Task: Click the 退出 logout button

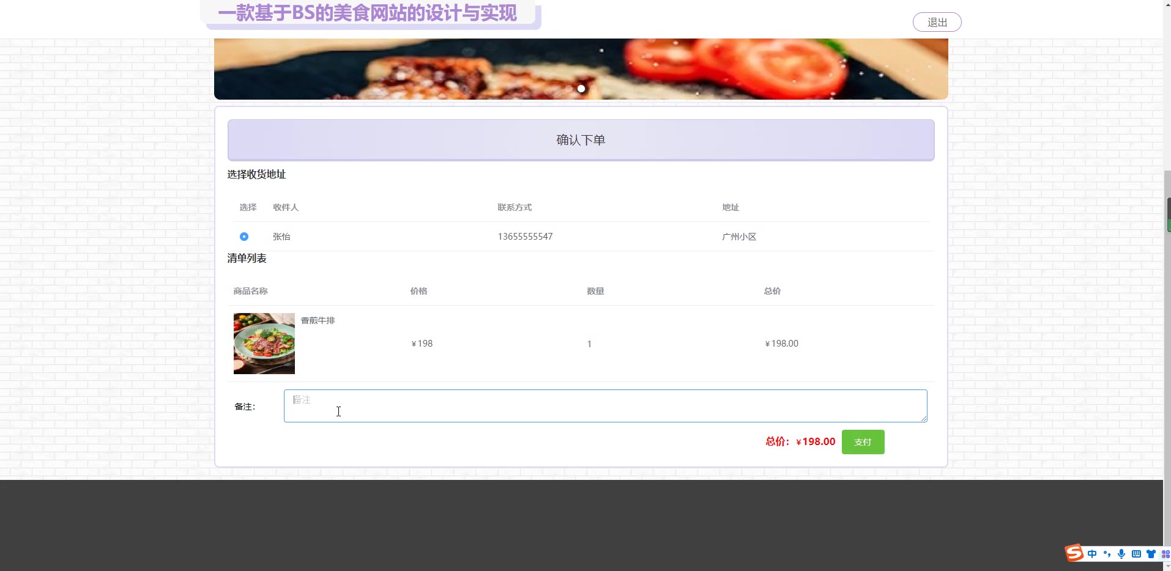Action: pyautogui.click(x=937, y=22)
